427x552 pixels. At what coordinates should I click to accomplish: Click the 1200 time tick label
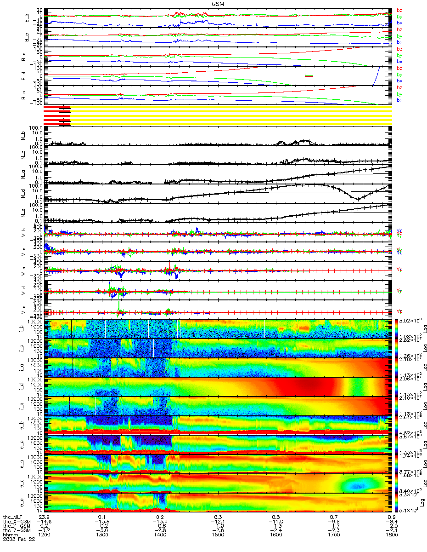click(44, 535)
